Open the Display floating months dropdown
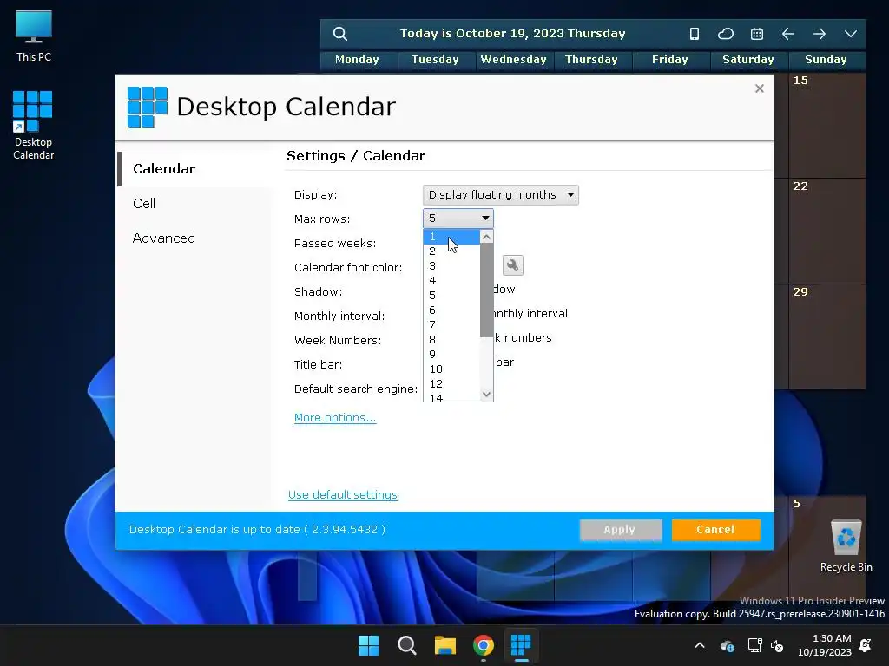Viewport: 889px width, 666px height. (x=501, y=195)
